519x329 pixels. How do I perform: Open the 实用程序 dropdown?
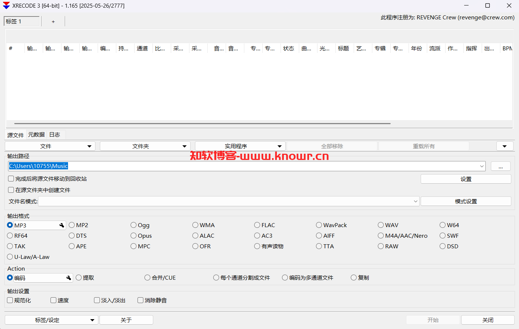click(240, 146)
